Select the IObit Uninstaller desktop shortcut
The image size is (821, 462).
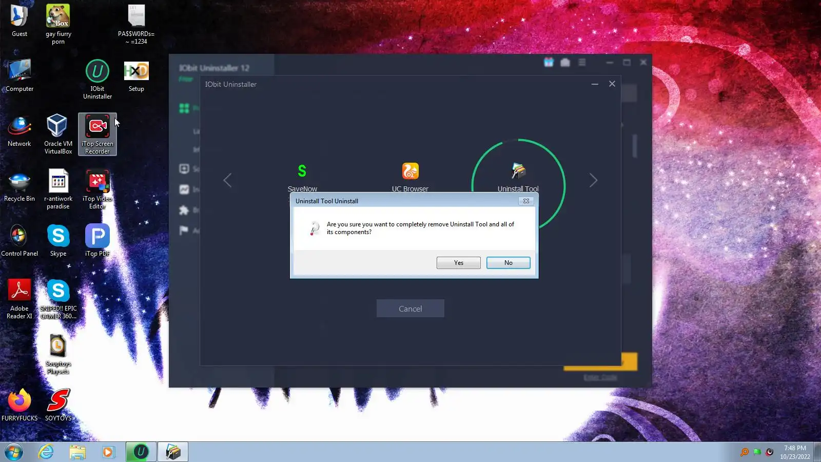(97, 79)
